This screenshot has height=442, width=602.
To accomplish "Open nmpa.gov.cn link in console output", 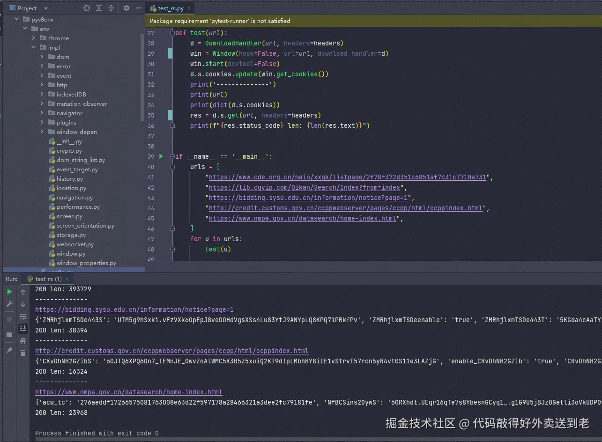I will pyautogui.click(x=129, y=392).
